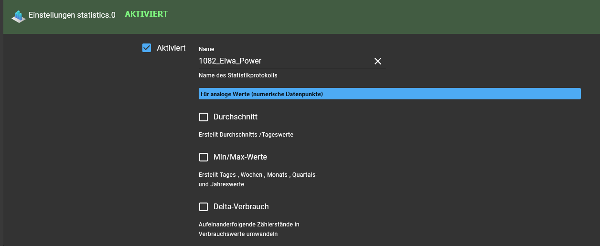This screenshot has height=246, width=600.
Task: Select 'Erstellt Durchschnitts-/Tageswerte' description text
Action: coord(246,135)
